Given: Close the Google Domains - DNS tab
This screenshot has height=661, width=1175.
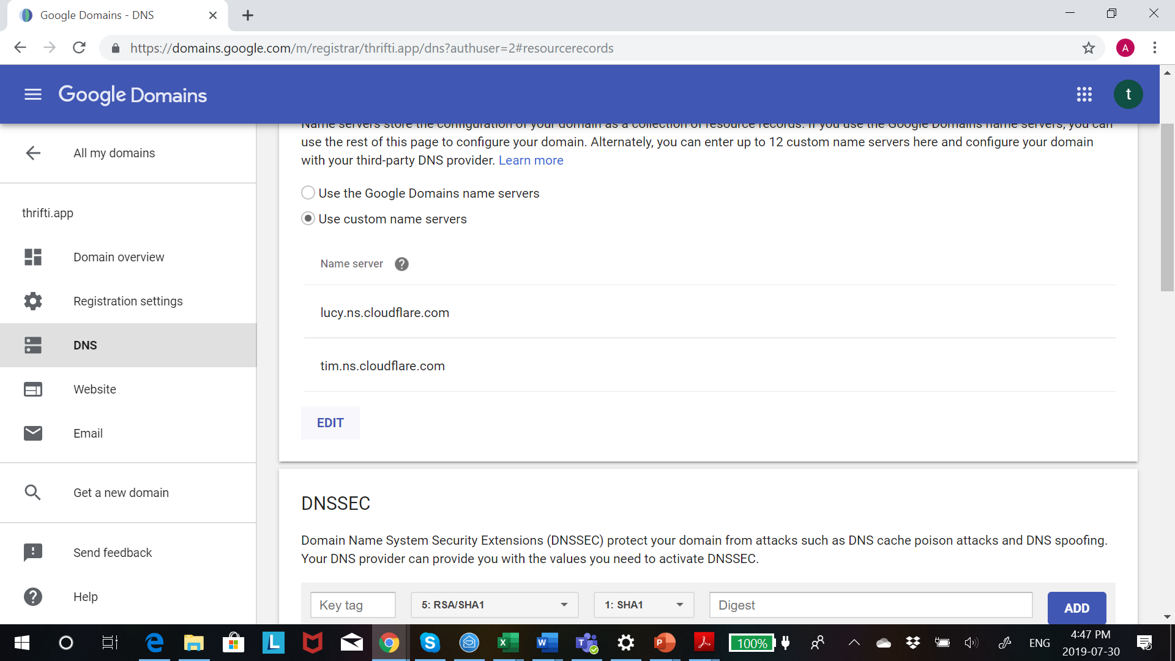Looking at the screenshot, I should (213, 15).
